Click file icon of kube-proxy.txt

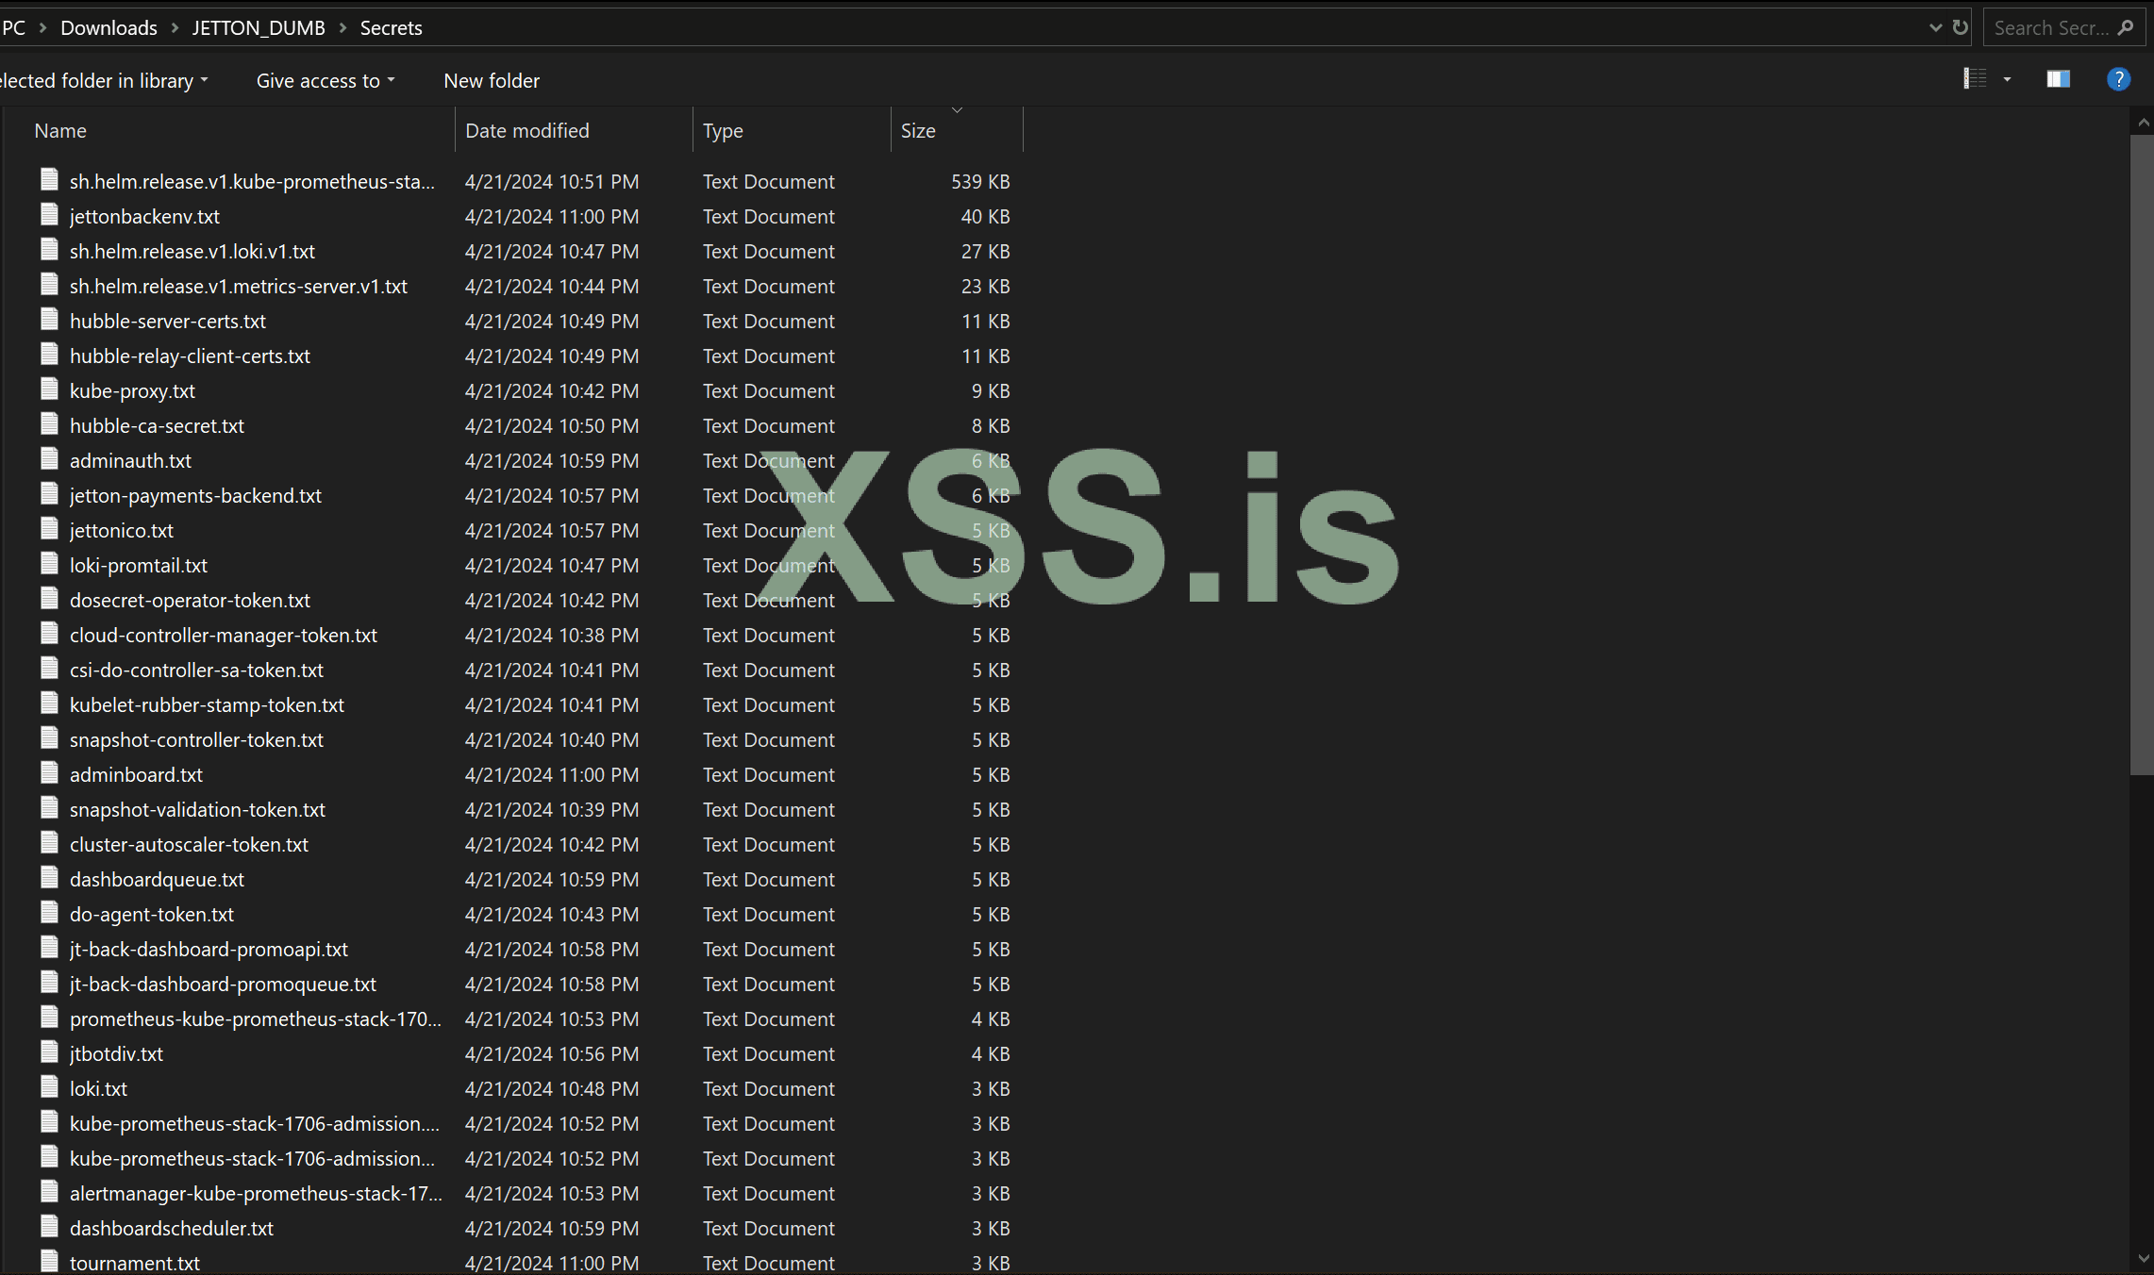click(x=50, y=390)
